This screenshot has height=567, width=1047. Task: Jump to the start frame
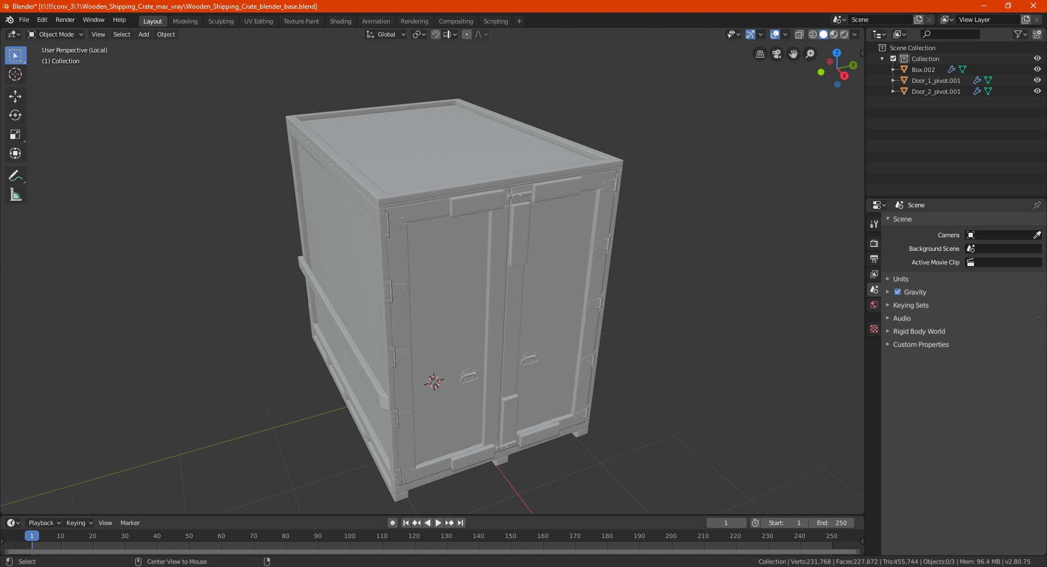click(406, 523)
